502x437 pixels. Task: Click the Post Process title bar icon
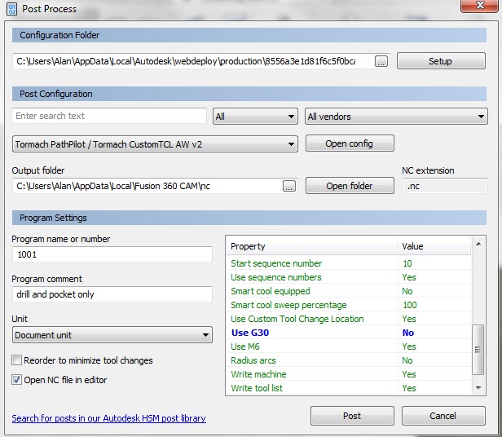pyautogui.click(x=12, y=9)
